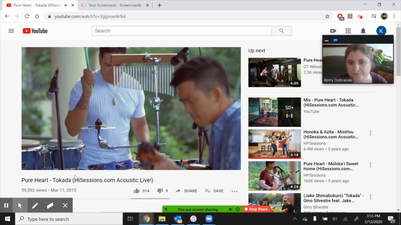Open options for Moloka'i Sweet Home video
Image resolution: width=401 pixels, height=225 pixels.
click(x=370, y=165)
